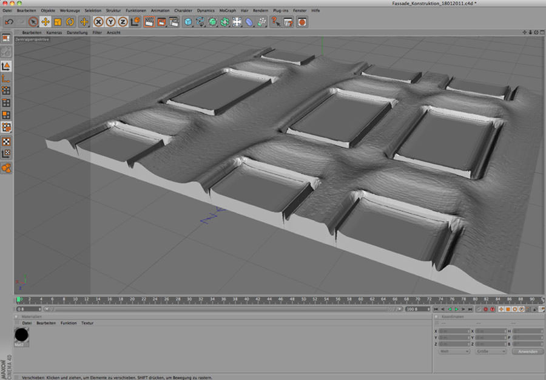This screenshot has height=380, width=546.
Task: Click the H rotation input field
Action: (528, 331)
